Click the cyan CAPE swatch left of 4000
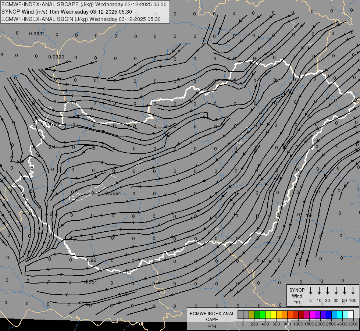The width and height of the screenshot is (360, 331). coord(340,314)
